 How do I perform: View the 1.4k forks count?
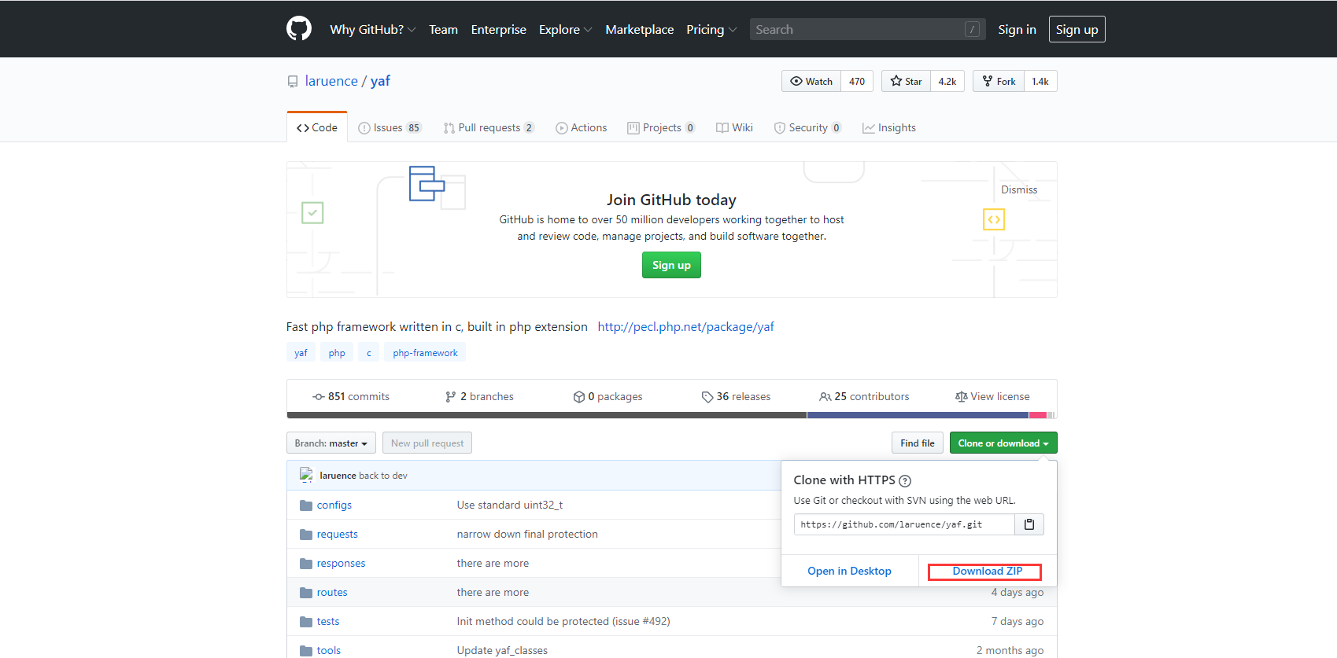(x=1040, y=81)
